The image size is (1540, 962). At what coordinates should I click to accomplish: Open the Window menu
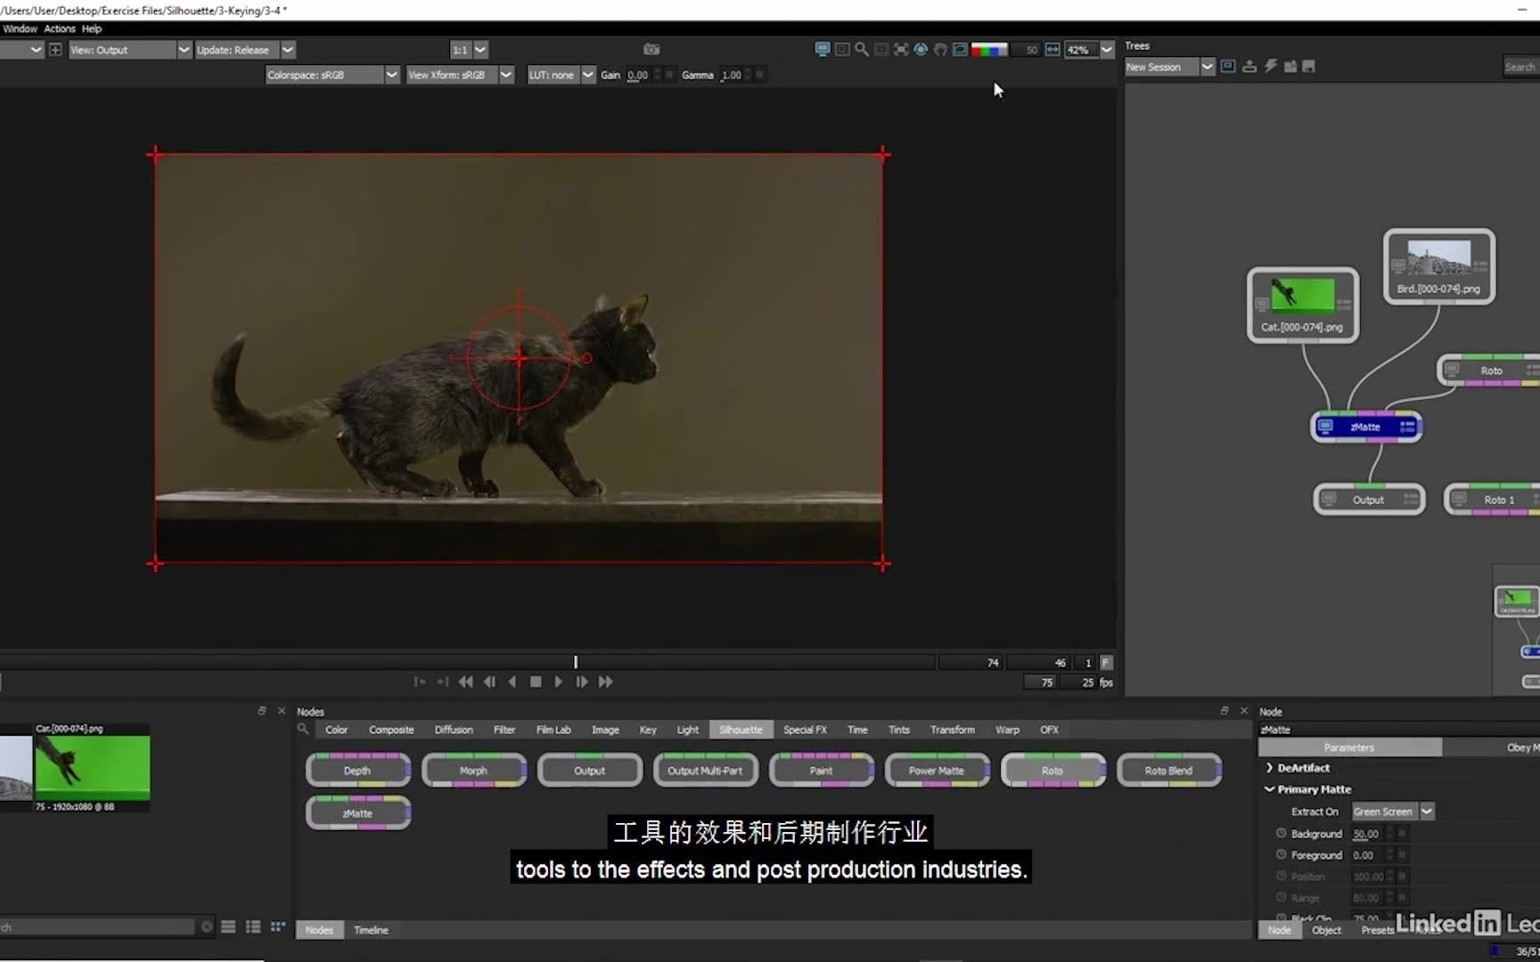tap(20, 29)
